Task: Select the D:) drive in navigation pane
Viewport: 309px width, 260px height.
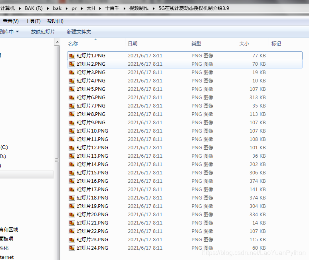Action: point(3,156)
